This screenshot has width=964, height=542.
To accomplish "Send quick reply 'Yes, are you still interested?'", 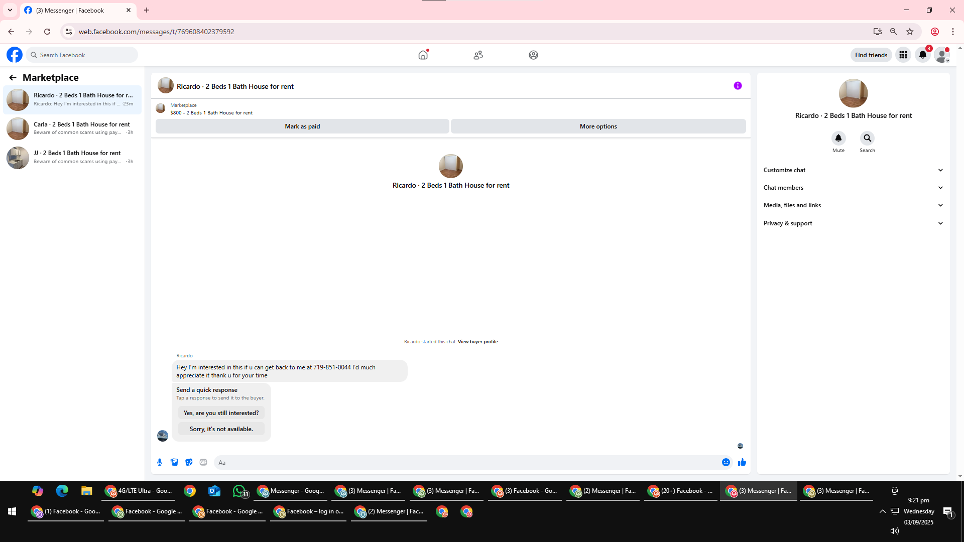I will coord(221,413).
